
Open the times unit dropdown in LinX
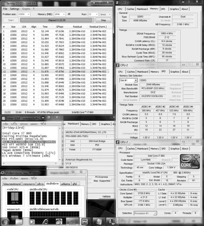tap(110, 14)
